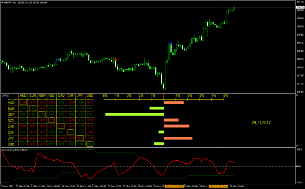The height and width of the screenshot is (189, 305).
Task: Click the boxed 0.85 value in USD row
Action: point(90,144)
